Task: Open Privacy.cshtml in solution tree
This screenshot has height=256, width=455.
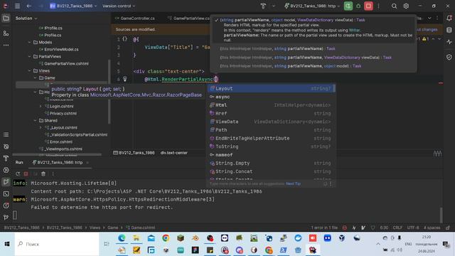Action: click(63, 114)
